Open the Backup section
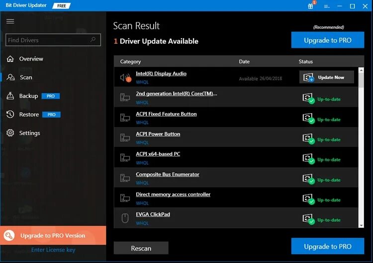 28,96
